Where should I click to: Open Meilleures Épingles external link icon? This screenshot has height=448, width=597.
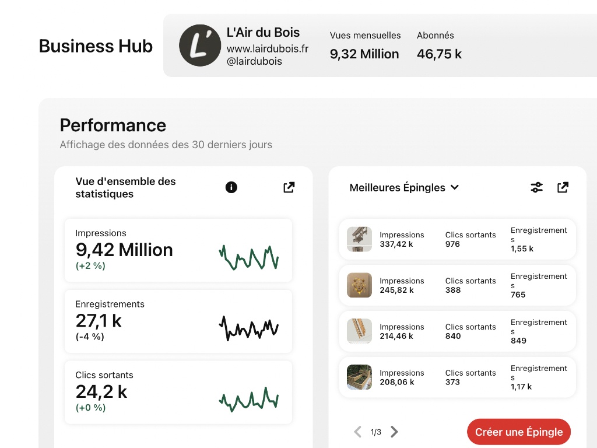point(563,187)
